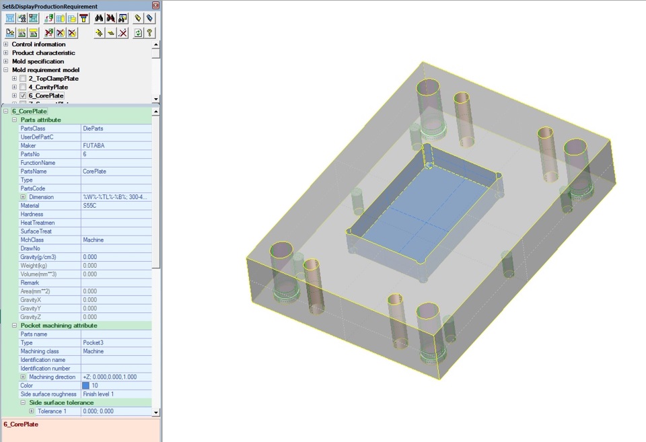Click the blue Color swatch in properties
Screen dimensions: 646x442
[85, 385]
